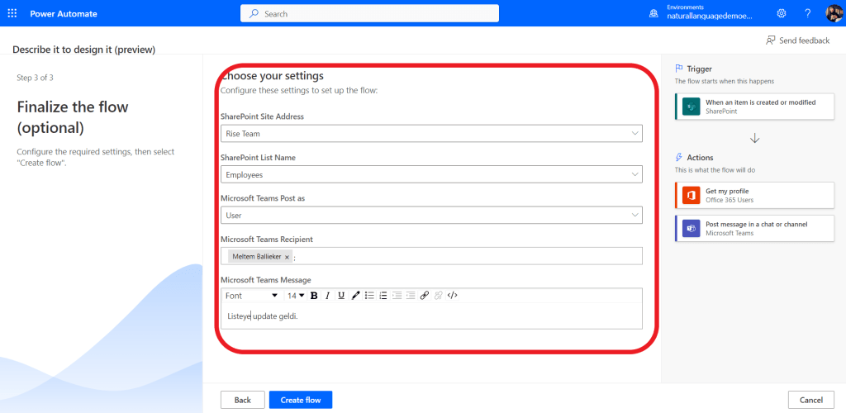Insert a numbered list in the message
The image size is (846, 413).
coord(383,296)
